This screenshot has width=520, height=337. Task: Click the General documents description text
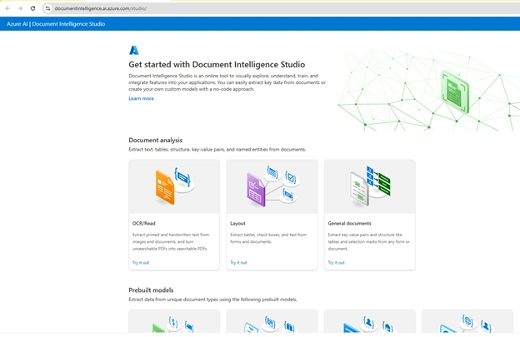(x=369, y=241)
